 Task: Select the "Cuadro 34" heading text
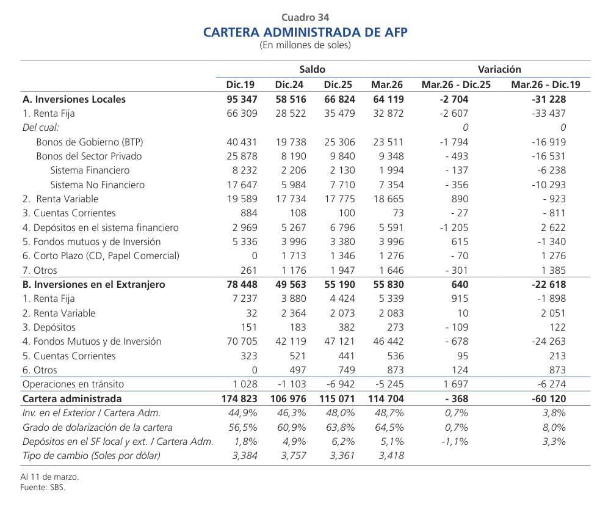pos(305,18)
